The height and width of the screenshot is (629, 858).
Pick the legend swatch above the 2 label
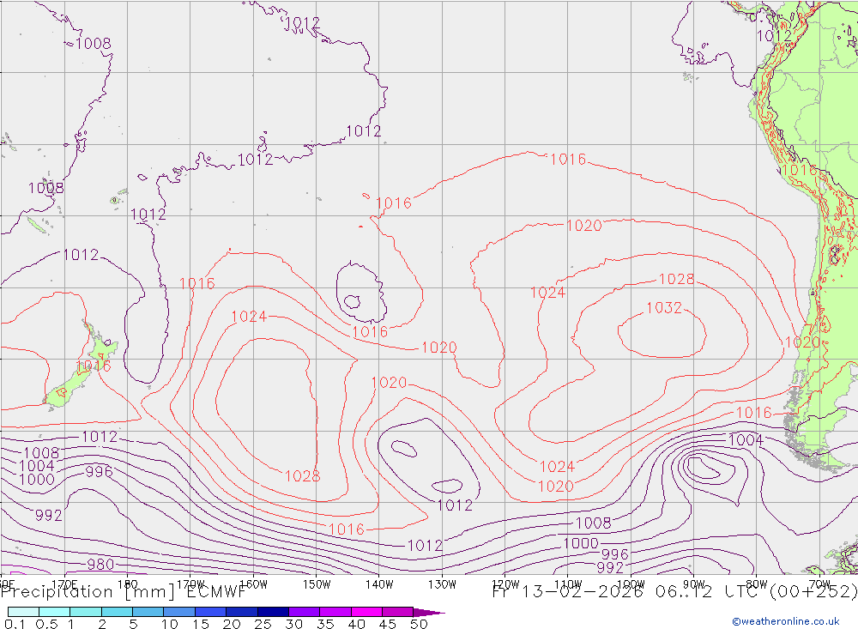(x=117, y=612)
